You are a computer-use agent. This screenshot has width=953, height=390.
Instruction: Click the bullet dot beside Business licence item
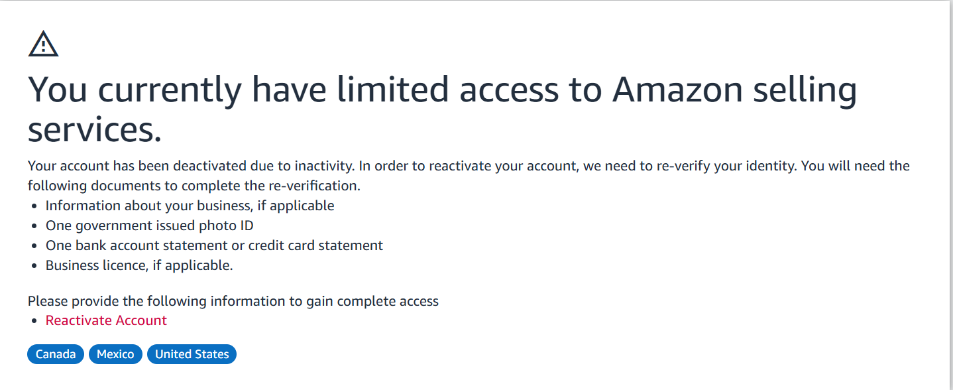(34, 266)
